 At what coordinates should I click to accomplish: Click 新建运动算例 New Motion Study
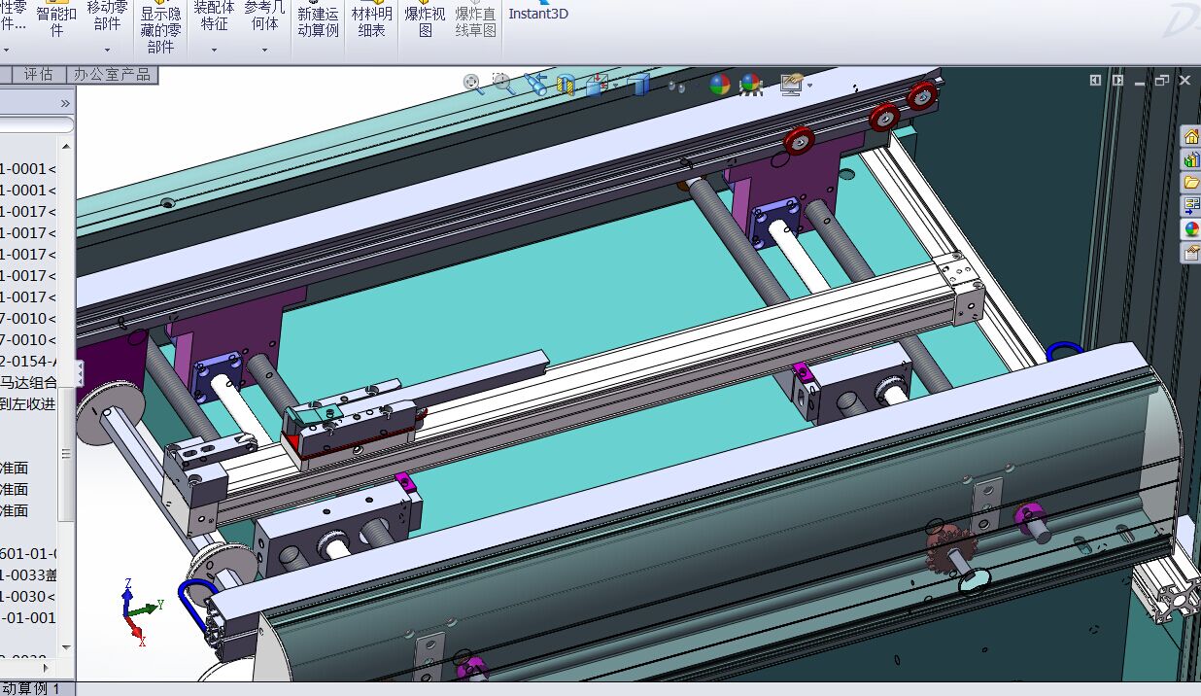(x=318, y=21)
